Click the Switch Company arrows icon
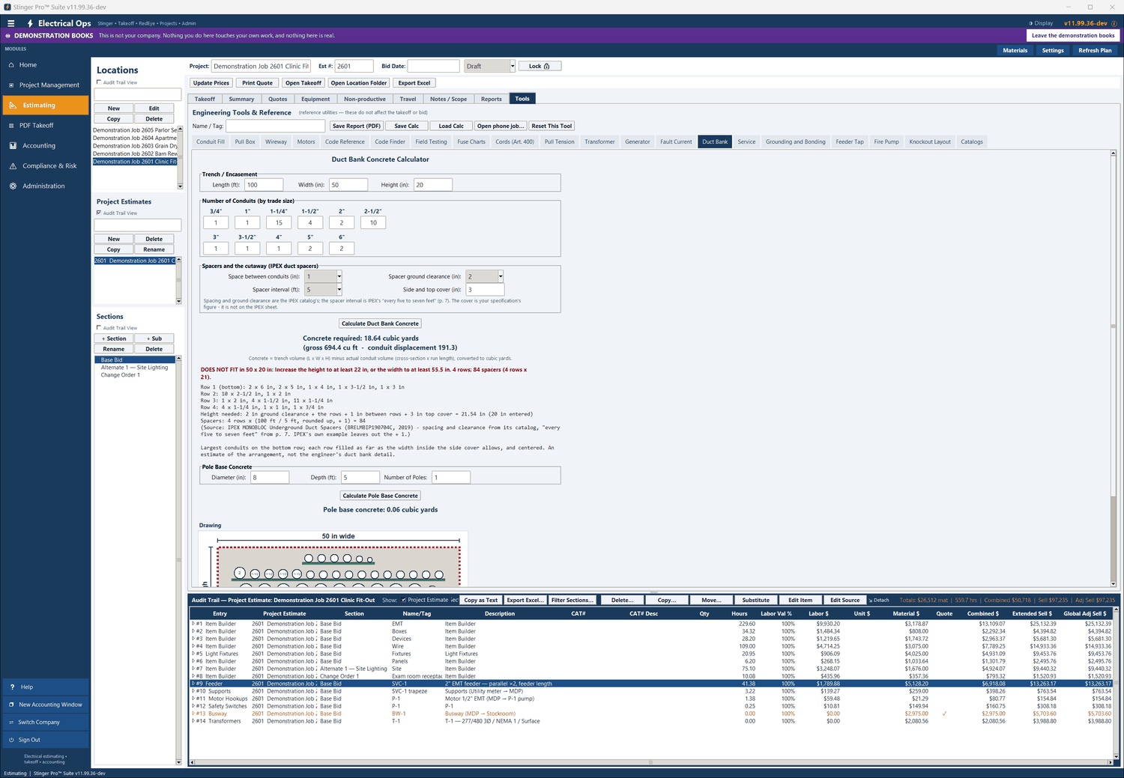The width and height of the screenshot is (1124, 778). [11, 723]
